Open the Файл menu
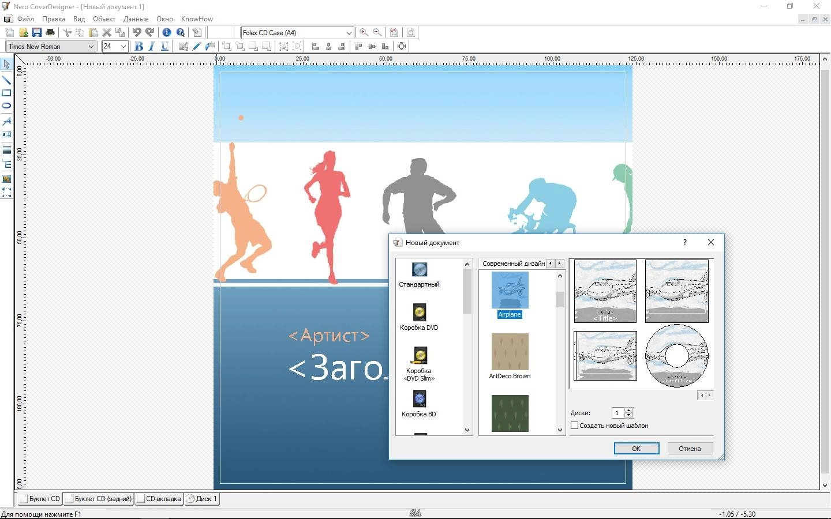 pyautogui.click(x=25, y=19)
